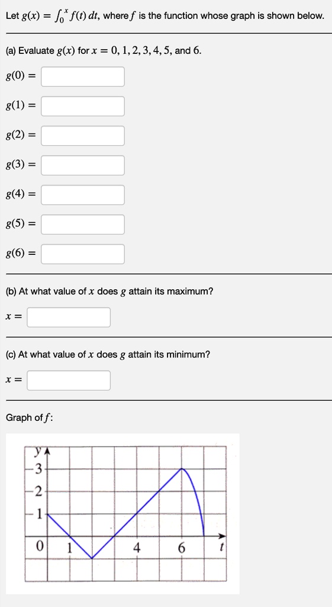Click the 3 label on the y-axis

tap(38, 470)
